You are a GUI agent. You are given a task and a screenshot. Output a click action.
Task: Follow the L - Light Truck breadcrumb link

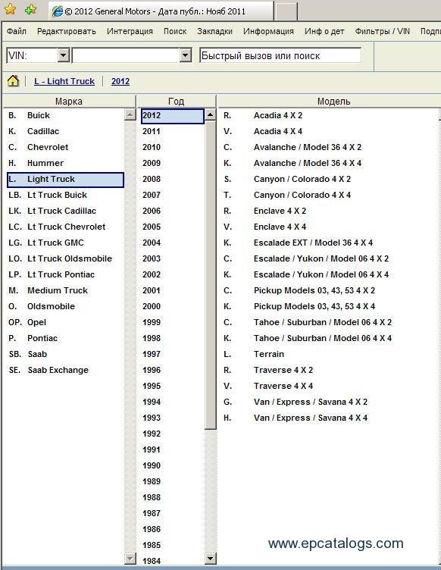(x=64, y=81)
